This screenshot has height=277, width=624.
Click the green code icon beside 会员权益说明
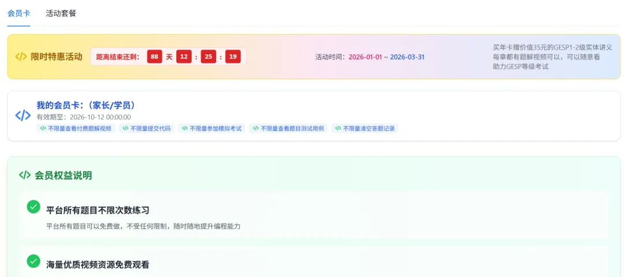(x=25, y=175)
